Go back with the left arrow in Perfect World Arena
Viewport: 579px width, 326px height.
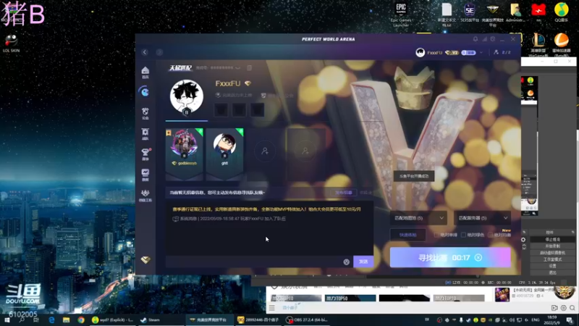[x=145, y=52]
